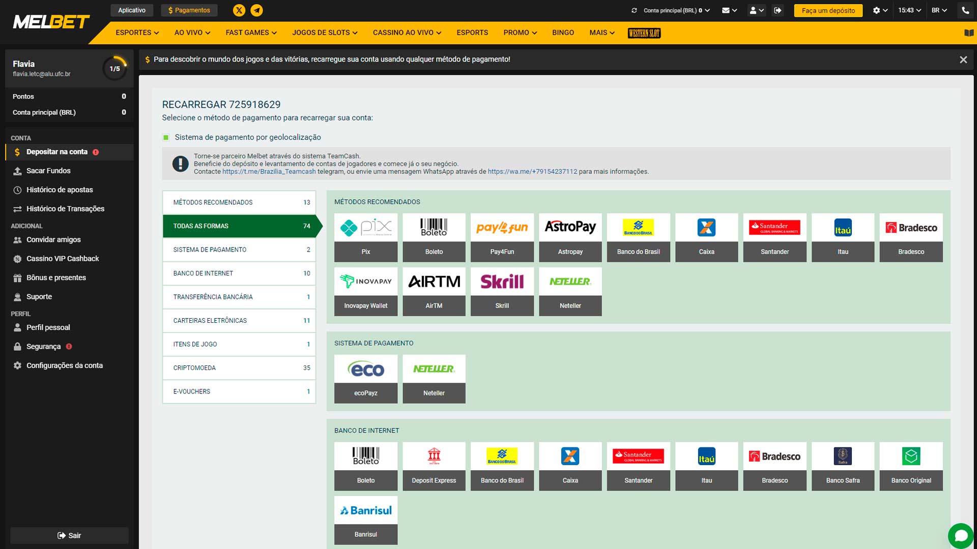Dismiss the recharge notification banner

963,59
